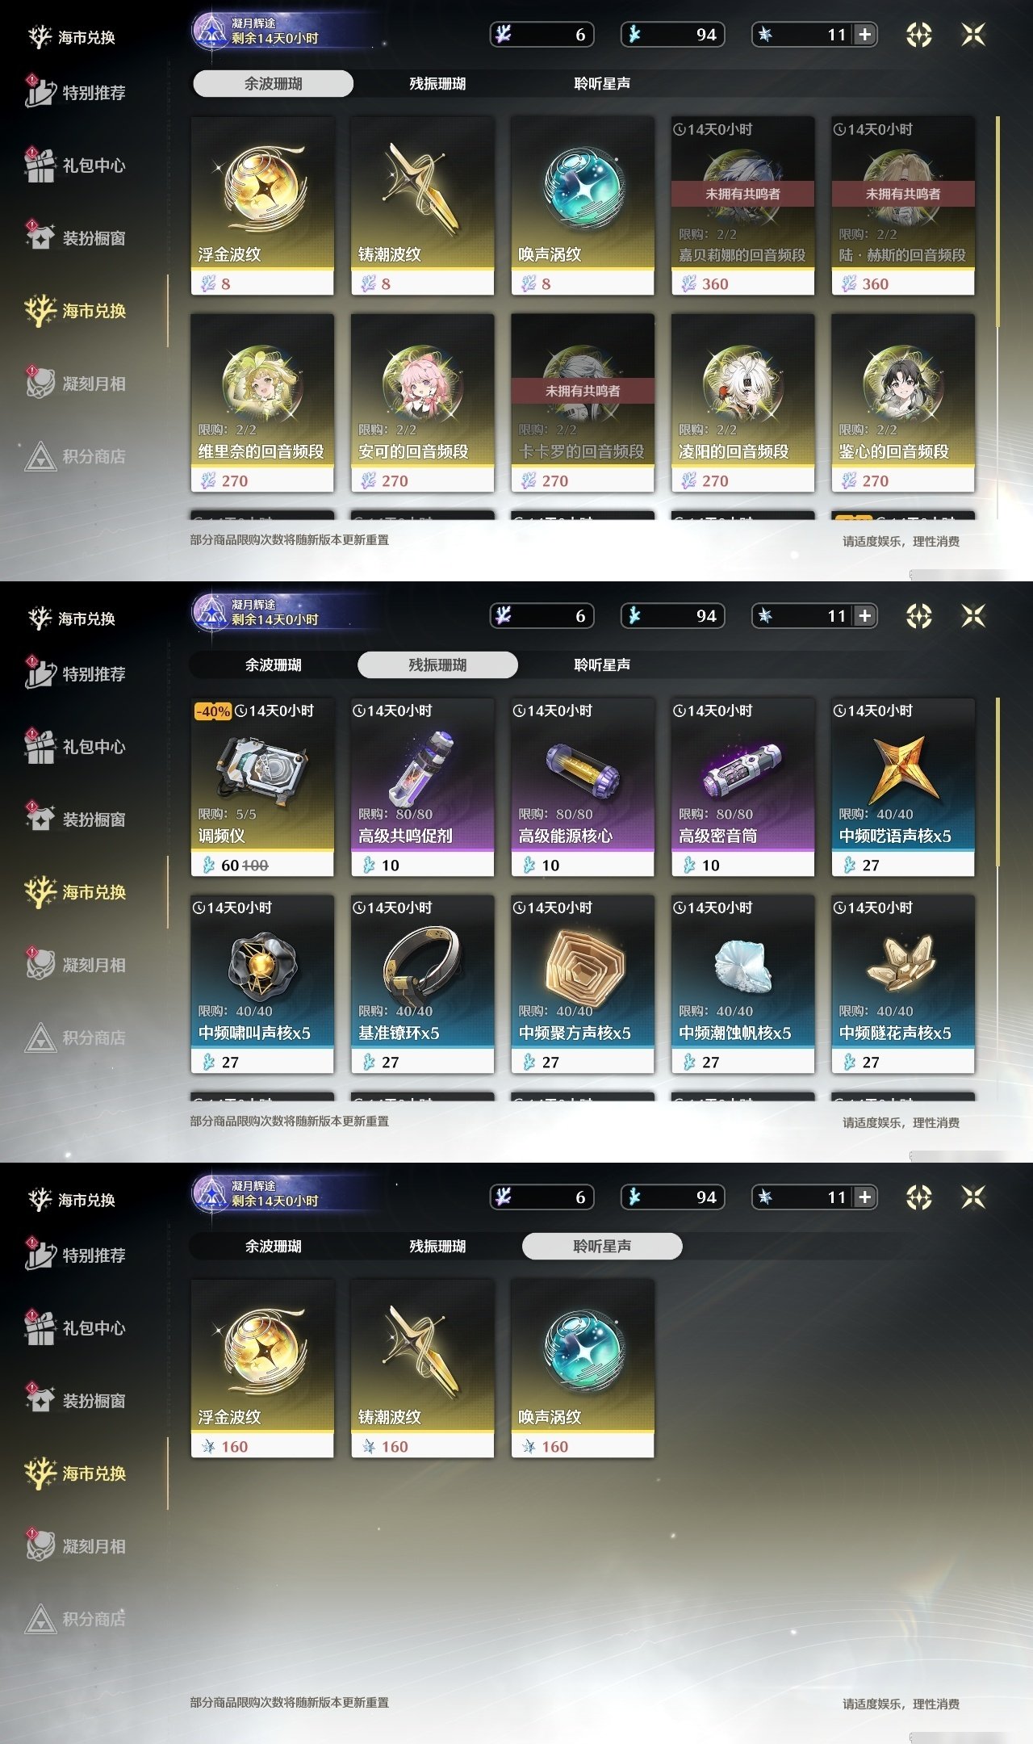Click the highlighted 余波珊瑚 tab
Viewport: 1033px width, 1744px height.
(273, 83)
